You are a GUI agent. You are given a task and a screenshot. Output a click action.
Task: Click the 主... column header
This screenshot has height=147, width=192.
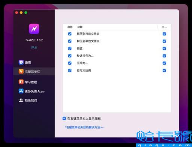(x=164, y=27)
